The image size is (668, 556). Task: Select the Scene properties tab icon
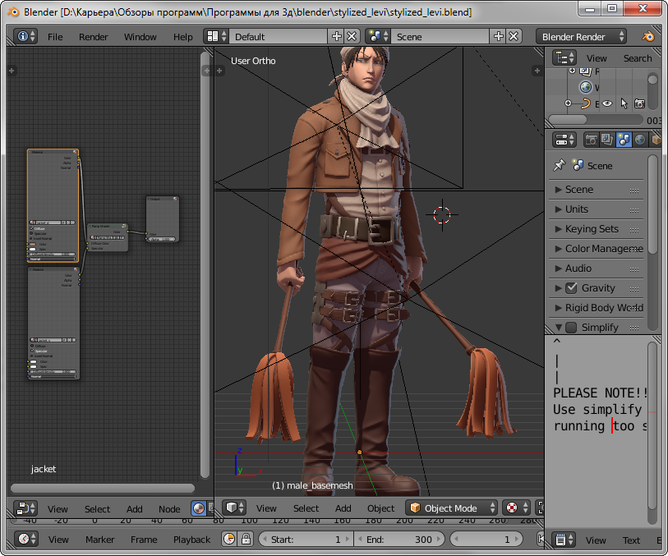[x=624, y=140]
